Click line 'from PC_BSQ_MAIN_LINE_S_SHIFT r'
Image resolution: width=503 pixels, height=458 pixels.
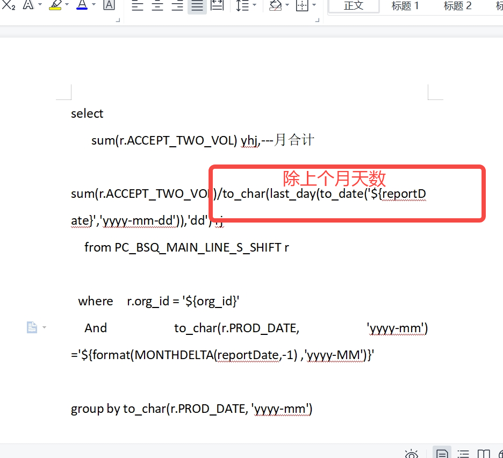coord(186,247)
